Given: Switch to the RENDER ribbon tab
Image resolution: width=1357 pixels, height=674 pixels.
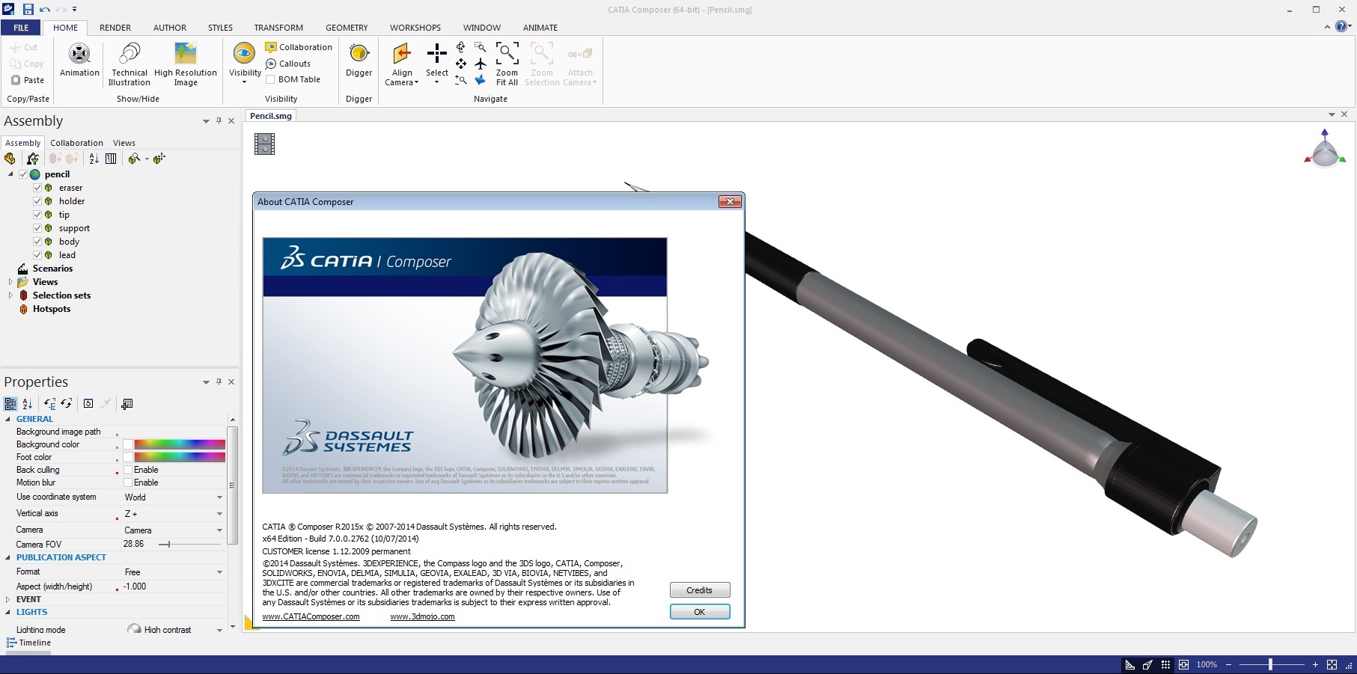Looking at the screenshot, I should tap(115, 28).
